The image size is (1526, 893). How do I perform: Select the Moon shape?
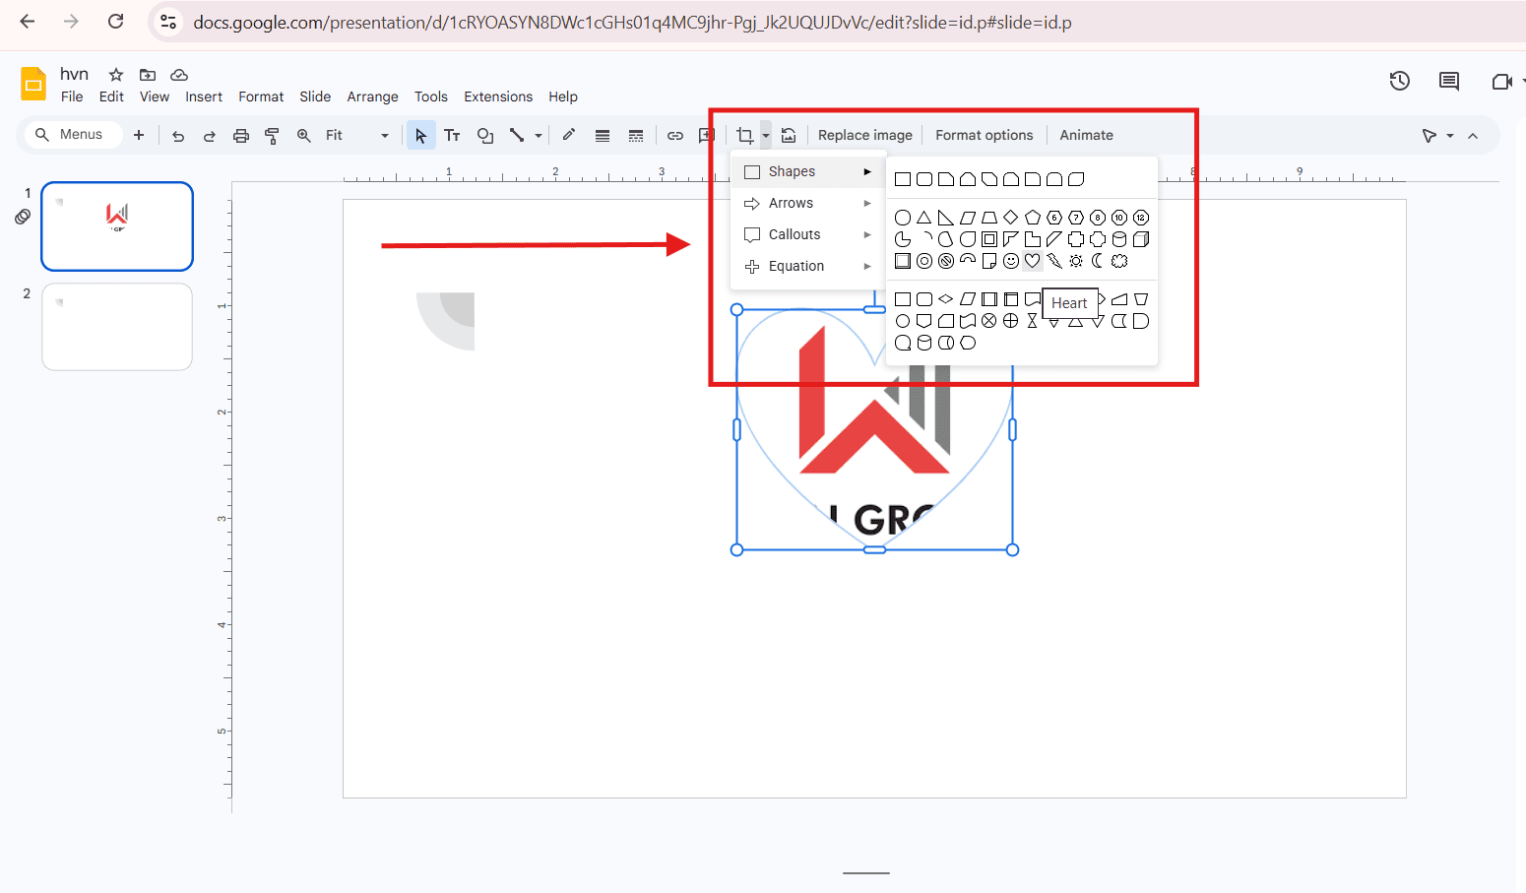tap(1098, 261)
